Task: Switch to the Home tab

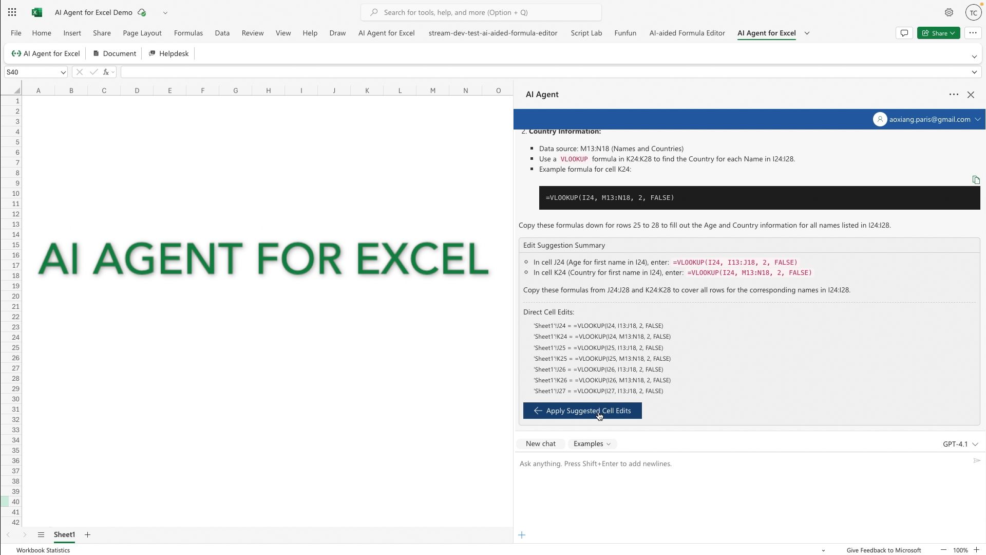Action: click(x=42, y=33)
